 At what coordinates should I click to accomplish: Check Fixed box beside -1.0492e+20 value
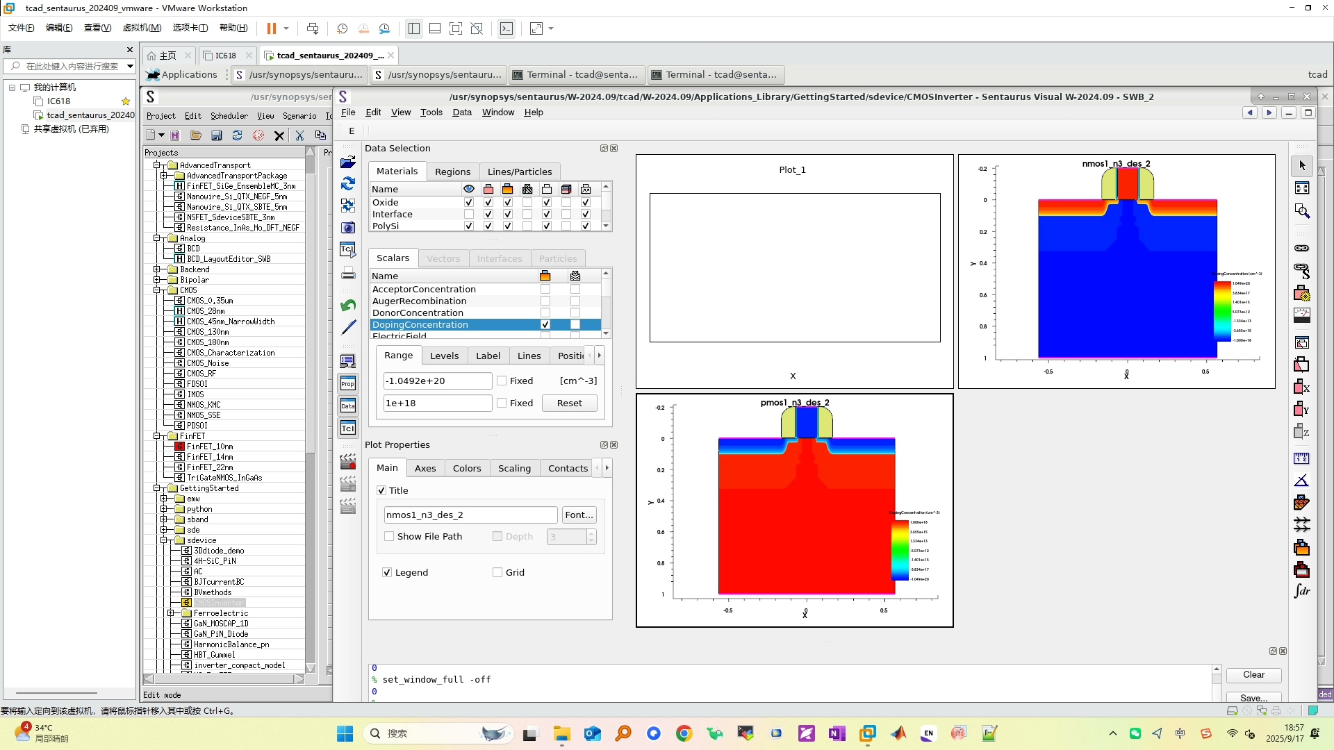pyautogui.click(x=502, y=381)
